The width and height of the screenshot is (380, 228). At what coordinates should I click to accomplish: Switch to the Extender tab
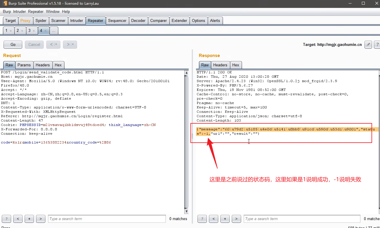click(179, 20)
